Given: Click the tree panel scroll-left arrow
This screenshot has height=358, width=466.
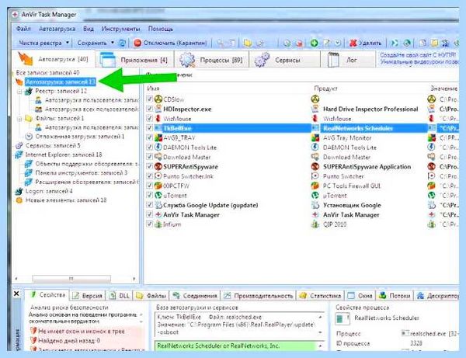Looking at the screenshot, I should pos(16,279).
